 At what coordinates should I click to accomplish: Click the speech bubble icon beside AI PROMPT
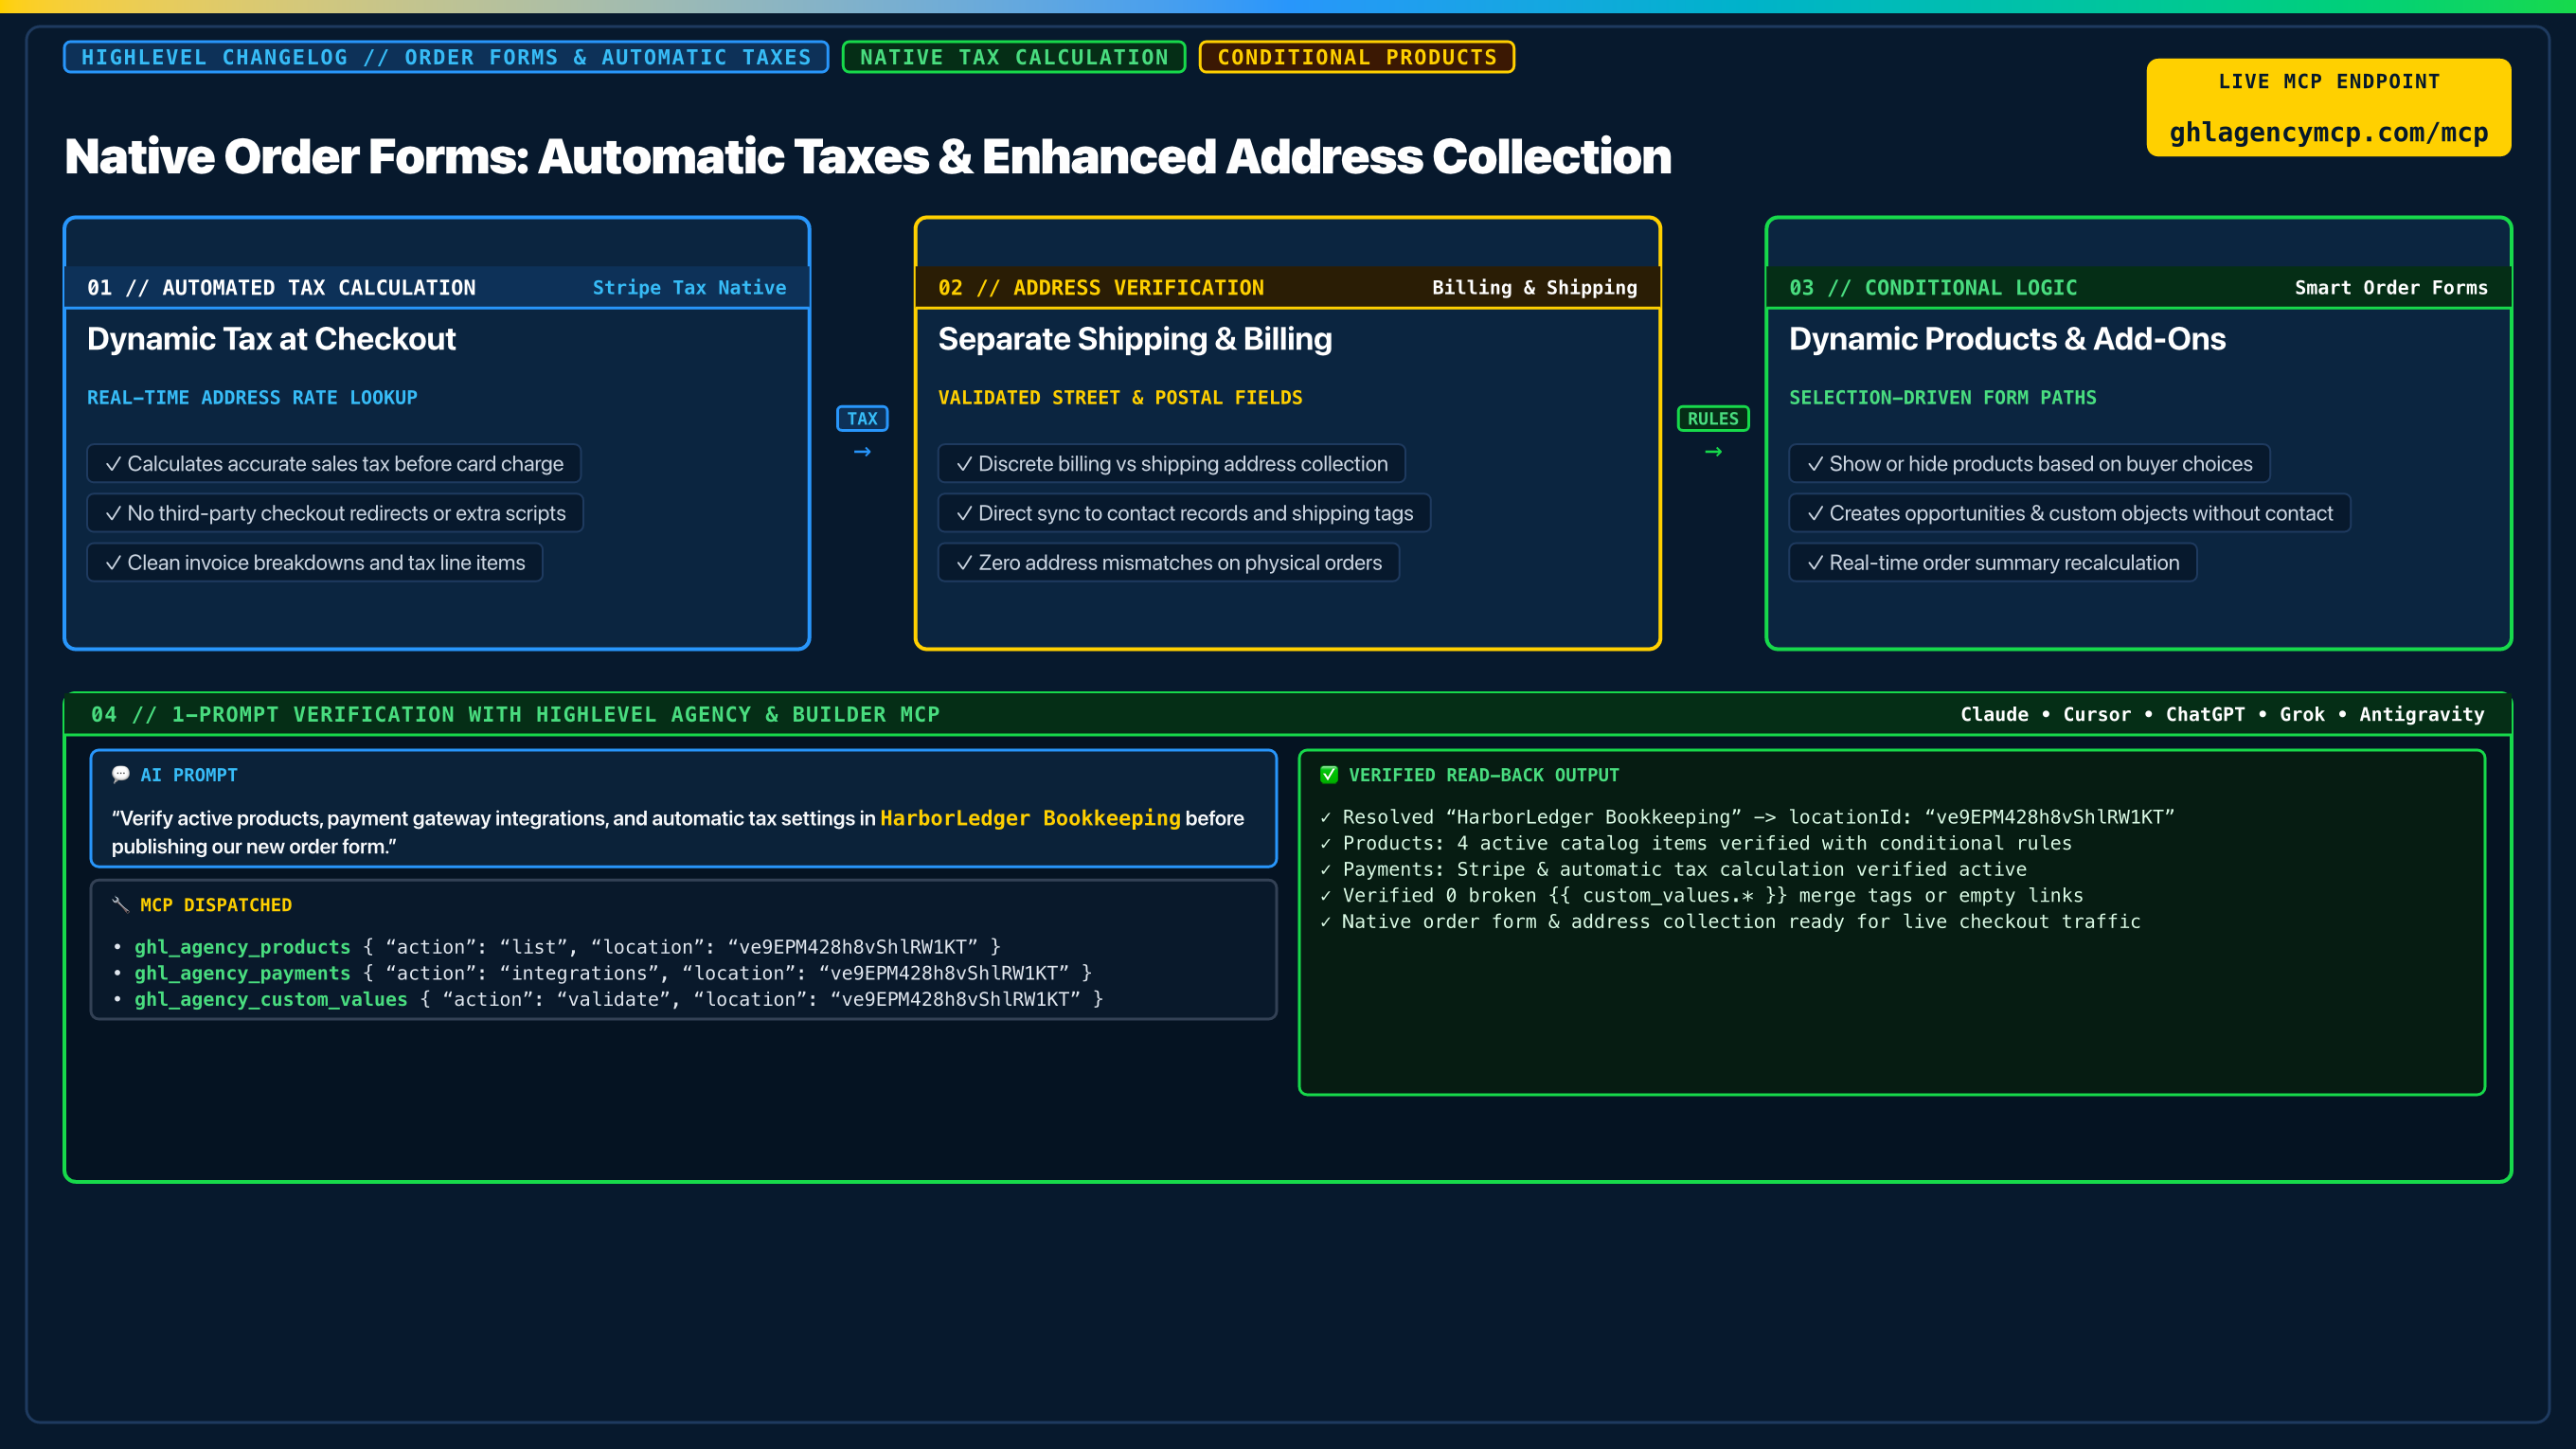121,774
